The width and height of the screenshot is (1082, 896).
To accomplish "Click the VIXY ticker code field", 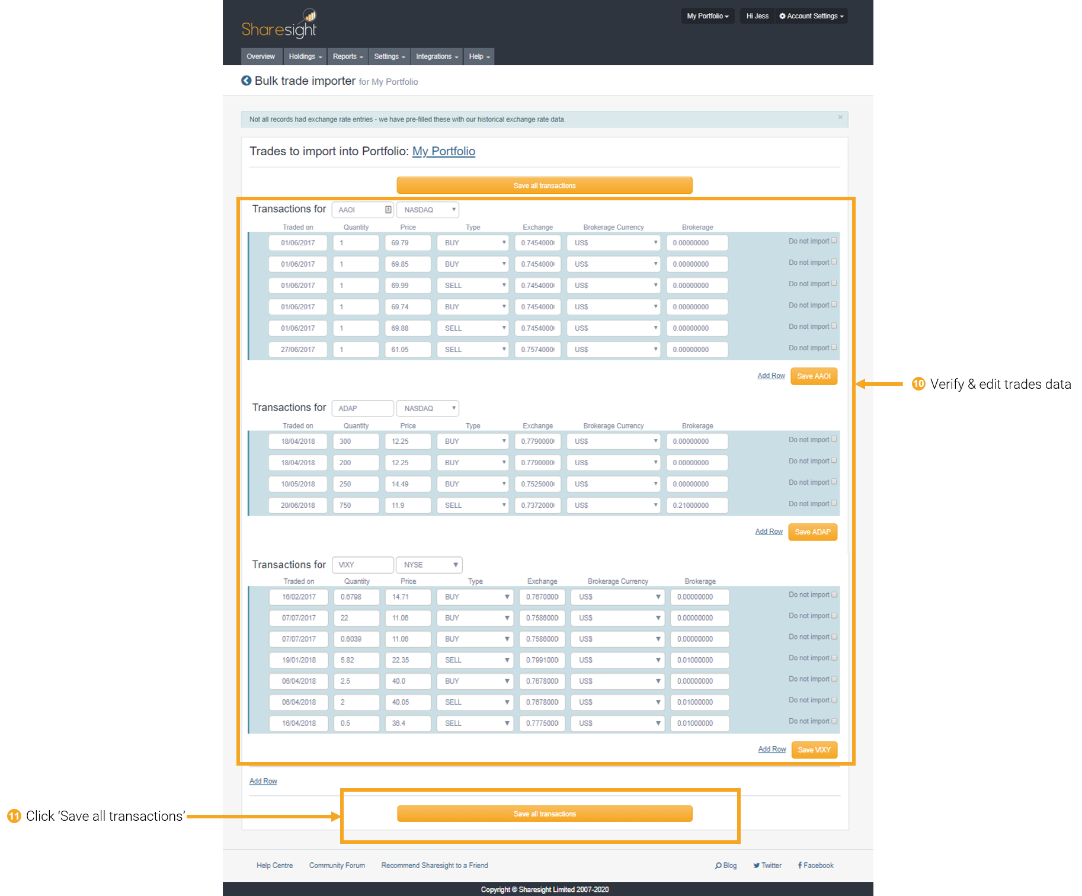I will point(363,565).
